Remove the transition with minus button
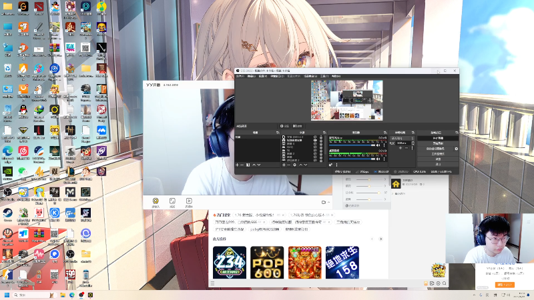This screenshot has height=300, width=534. (x=407, y=148)
